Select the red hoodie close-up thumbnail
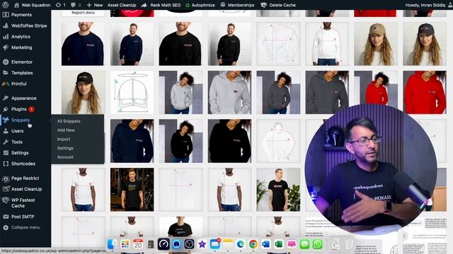 [x=425, y=92]
